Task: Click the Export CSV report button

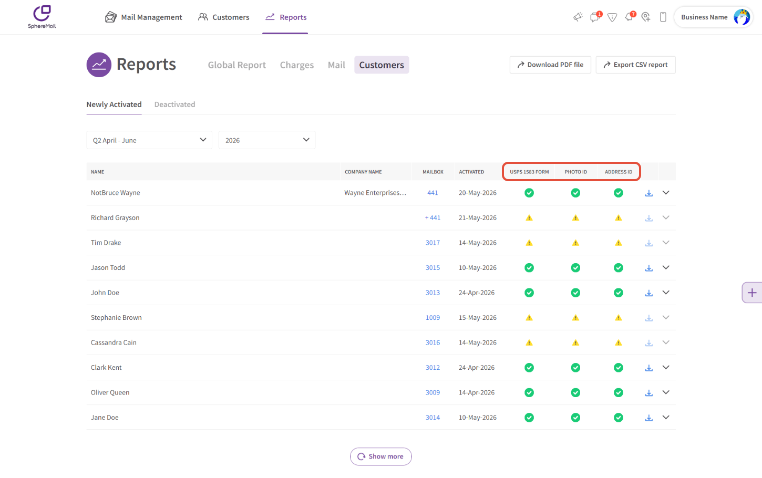Action: coord(635,65)
